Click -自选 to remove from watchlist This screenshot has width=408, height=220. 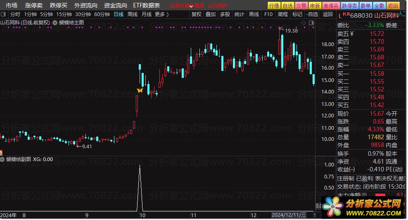[x=312, y=14]
